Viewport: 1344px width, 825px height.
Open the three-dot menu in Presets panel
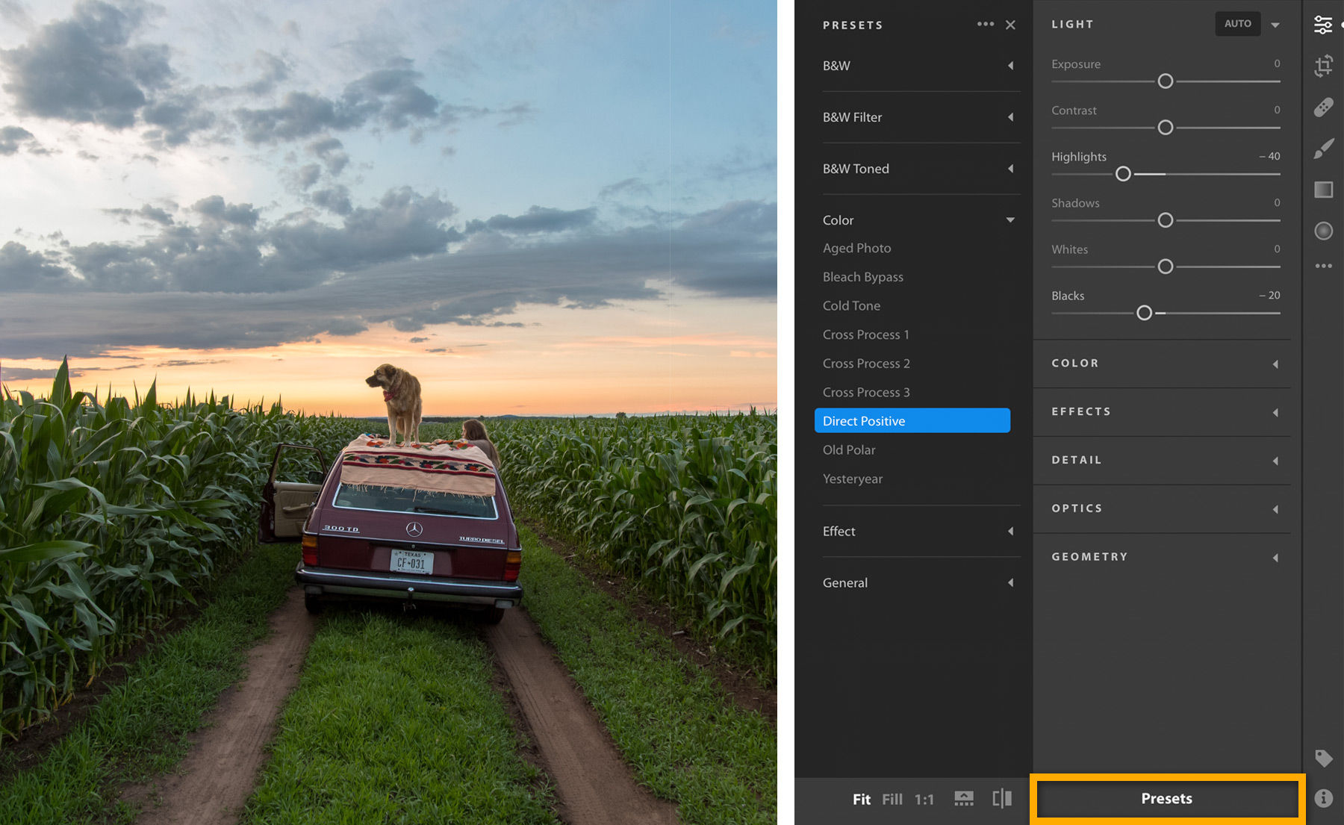coord(986,24)
